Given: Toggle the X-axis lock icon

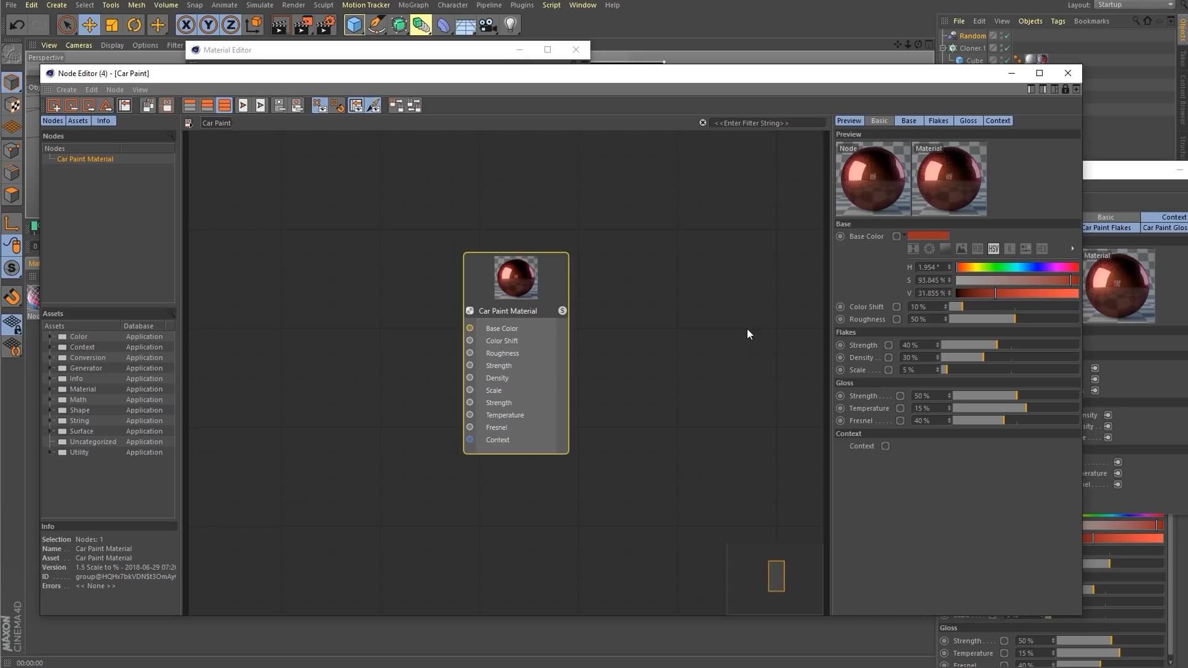Looking at the screenshot, I should point(186,25).
